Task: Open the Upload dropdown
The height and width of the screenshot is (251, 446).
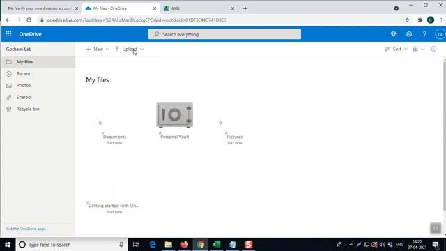Action: click(129, 49)
